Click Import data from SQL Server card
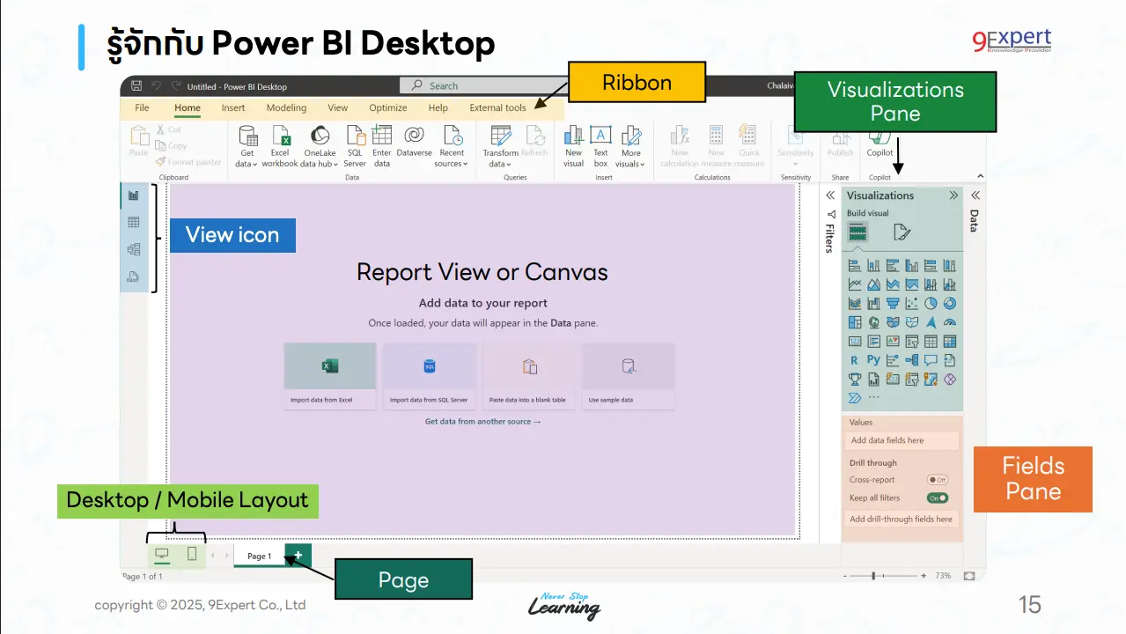Screen dimensions: 1126x634 tap(430, 376)
